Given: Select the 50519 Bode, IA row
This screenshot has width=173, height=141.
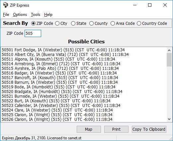Looking at the screenshot, I should pos(58,87).
